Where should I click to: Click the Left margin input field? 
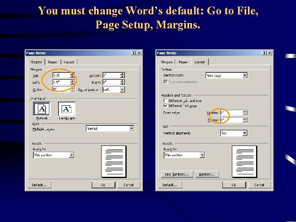61,82
